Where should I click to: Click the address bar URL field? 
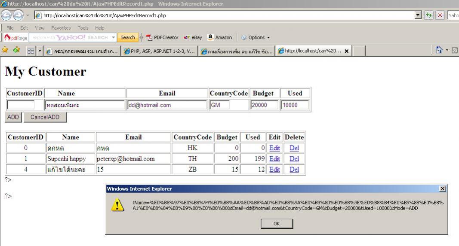(x=228, y=15)
